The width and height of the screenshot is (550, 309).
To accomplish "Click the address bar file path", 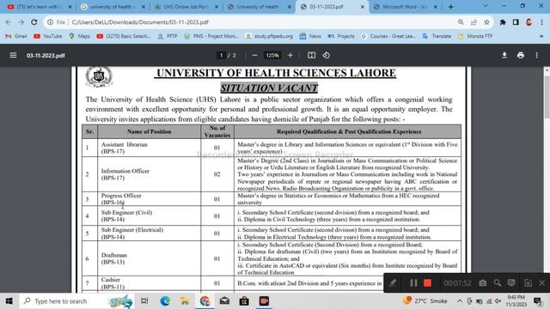I will 140,22.
